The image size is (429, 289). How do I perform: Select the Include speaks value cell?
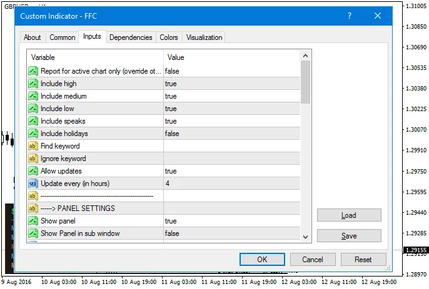(x=231, y=121)
